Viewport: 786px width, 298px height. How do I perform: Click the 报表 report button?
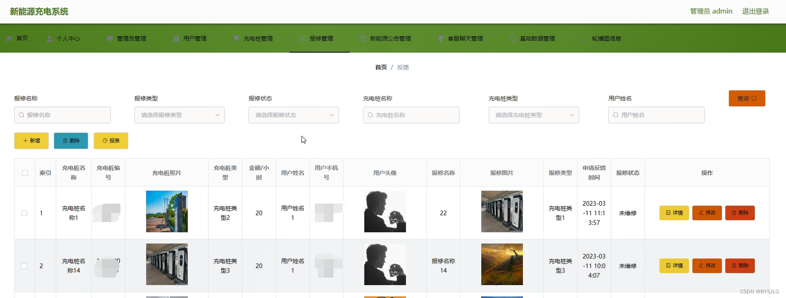111,141
